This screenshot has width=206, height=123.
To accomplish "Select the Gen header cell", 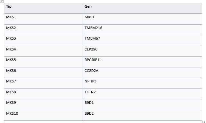I will tap(142, 8).
